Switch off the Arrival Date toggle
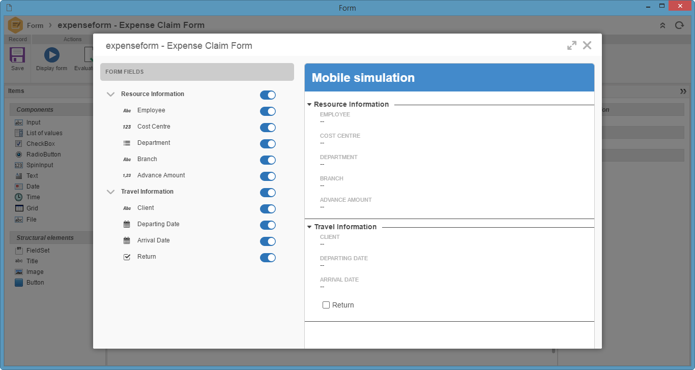 [268, 241]
